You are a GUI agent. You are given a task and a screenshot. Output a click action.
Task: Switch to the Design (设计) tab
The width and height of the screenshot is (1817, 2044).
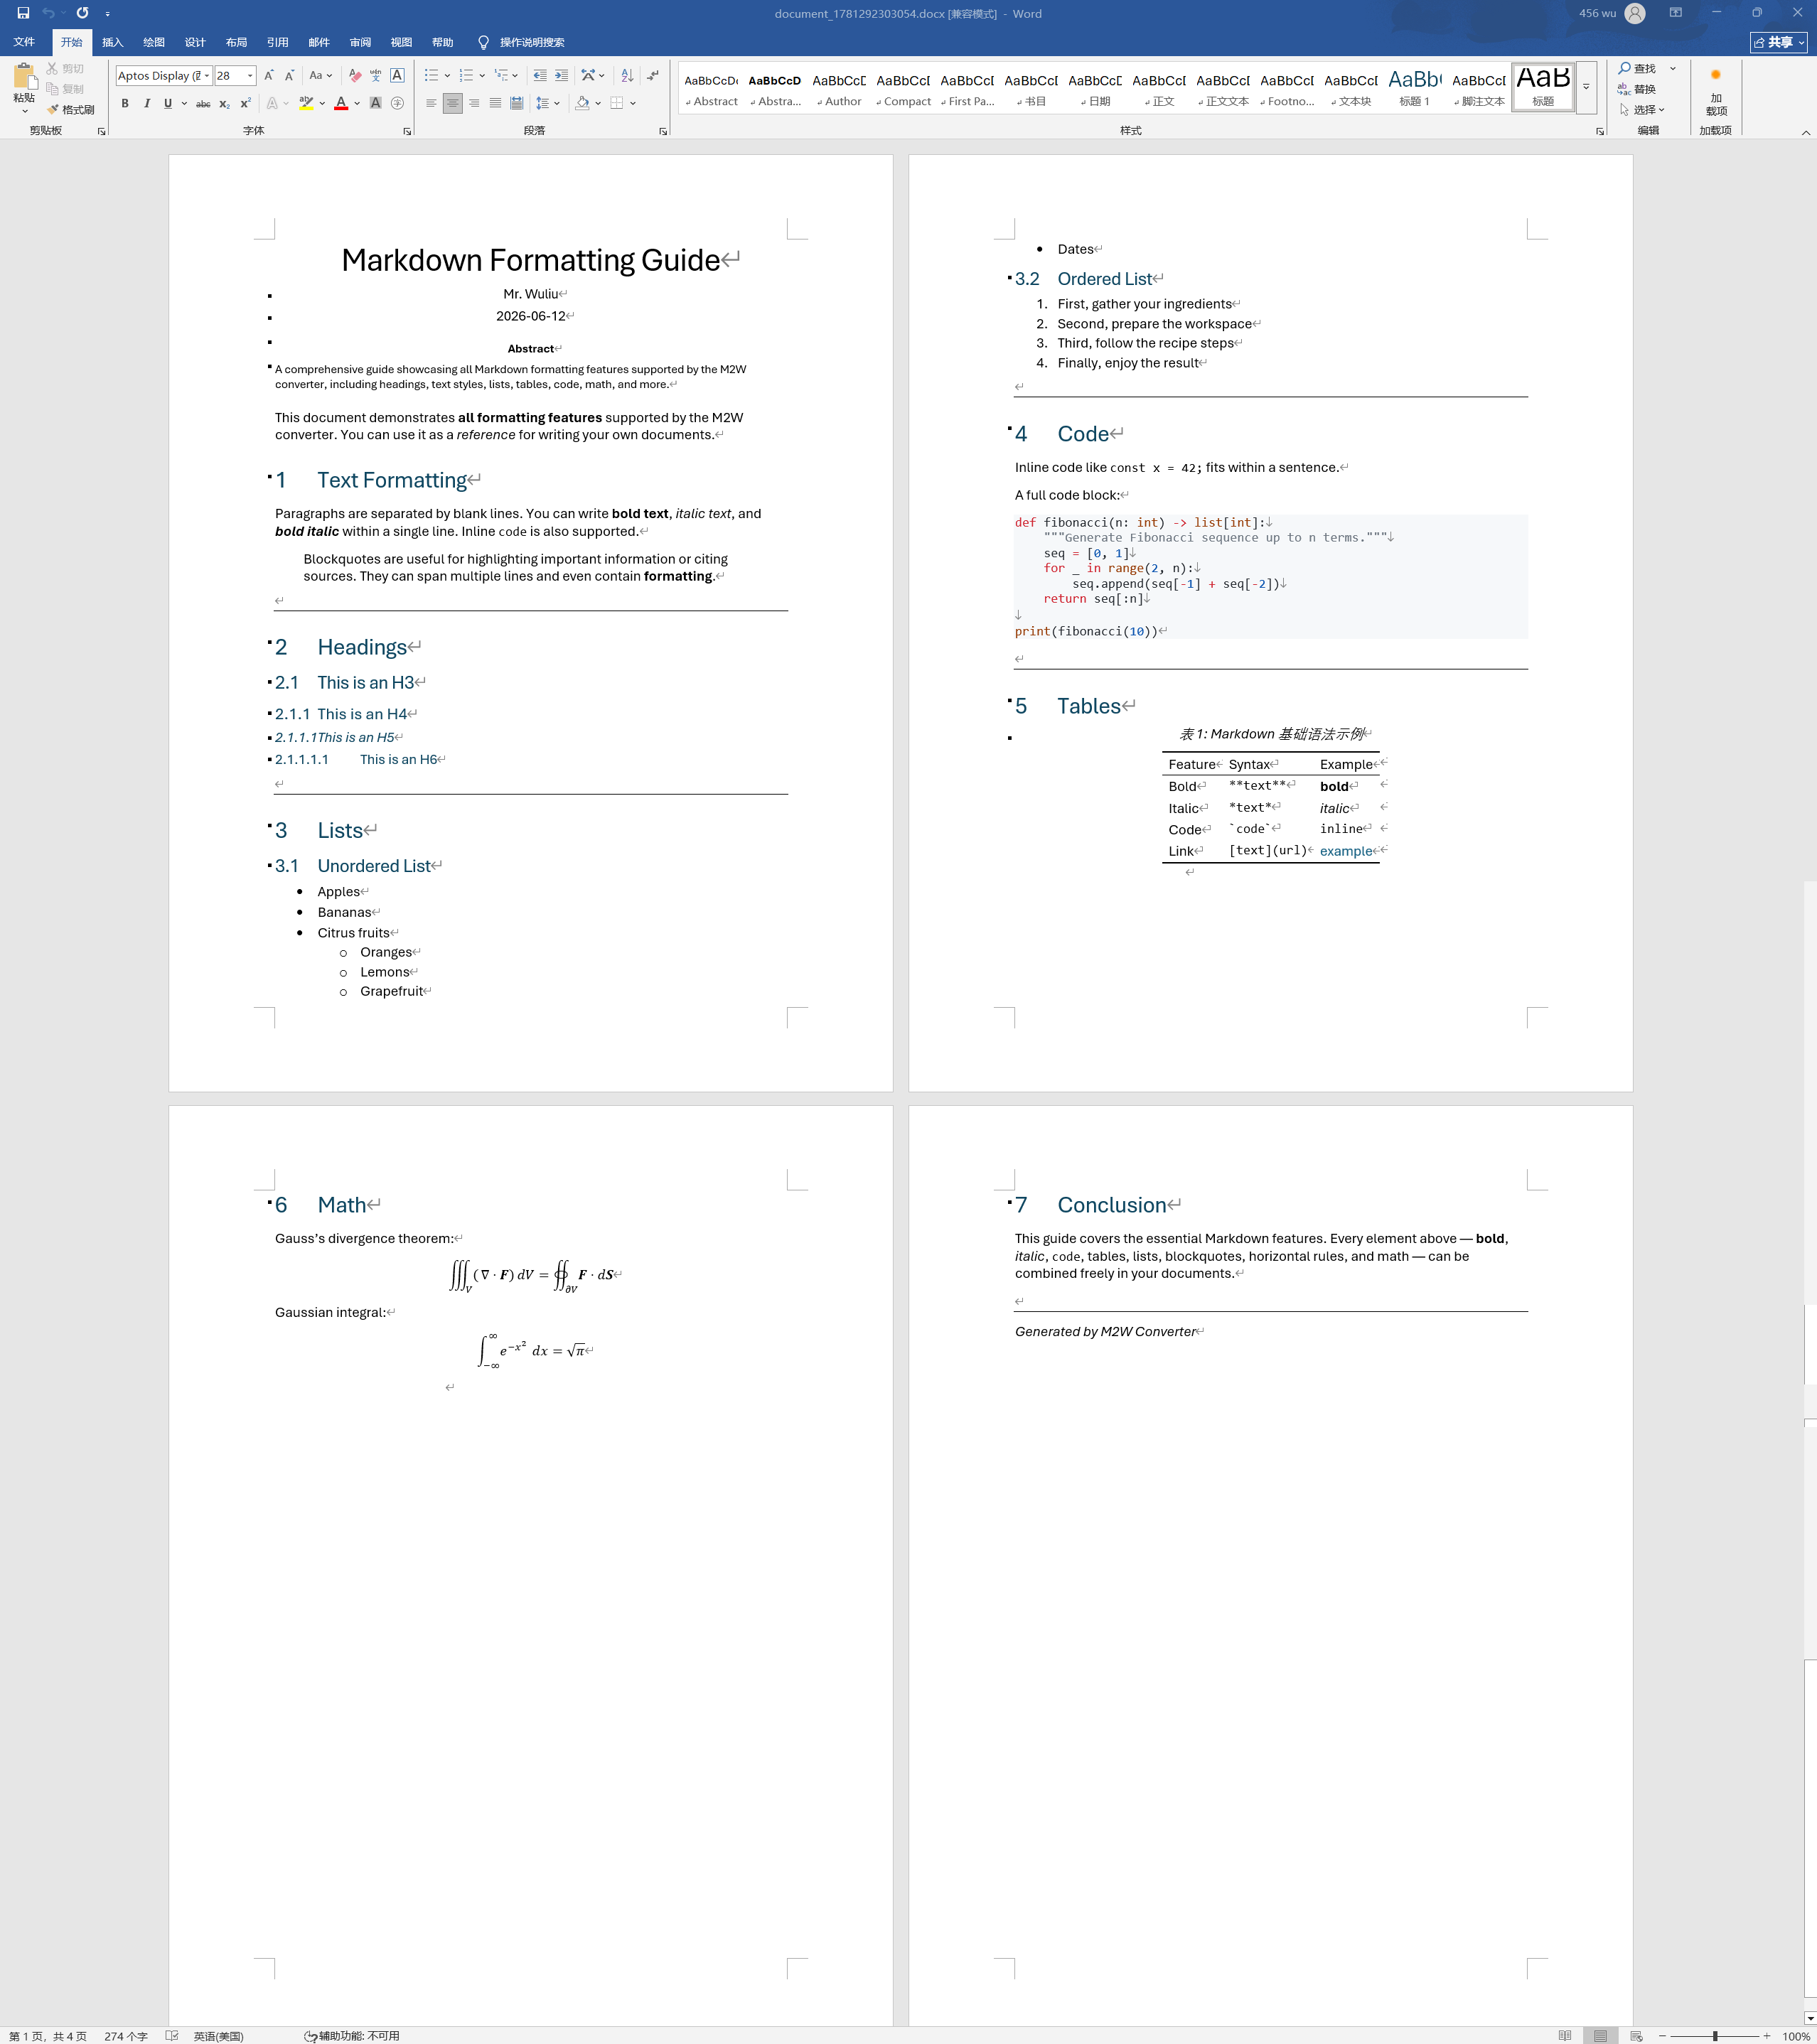(x=195, y=42)
